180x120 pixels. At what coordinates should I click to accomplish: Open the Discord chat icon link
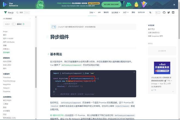(x=173, y=12)
